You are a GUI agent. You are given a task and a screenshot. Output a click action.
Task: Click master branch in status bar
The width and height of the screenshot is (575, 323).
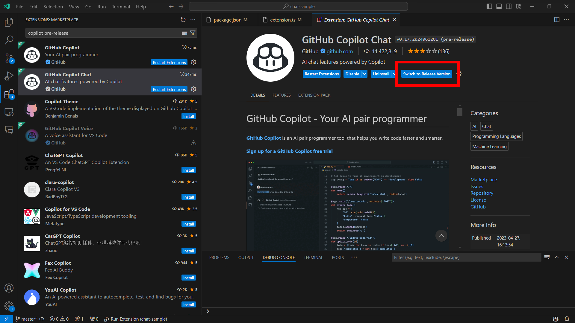pos(26,319)
